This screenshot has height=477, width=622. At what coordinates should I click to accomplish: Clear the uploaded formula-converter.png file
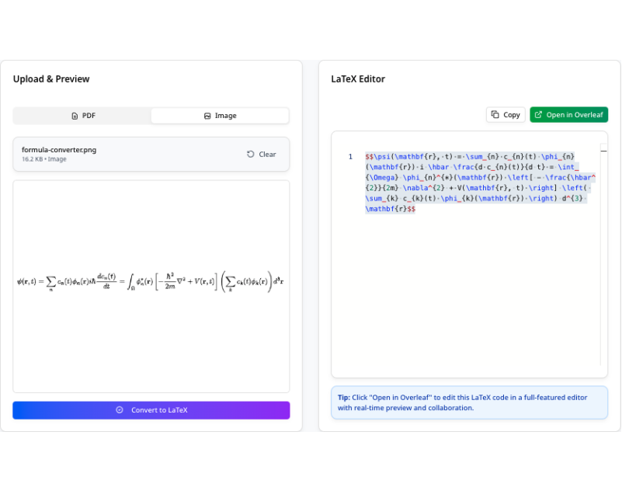[261, 154]
